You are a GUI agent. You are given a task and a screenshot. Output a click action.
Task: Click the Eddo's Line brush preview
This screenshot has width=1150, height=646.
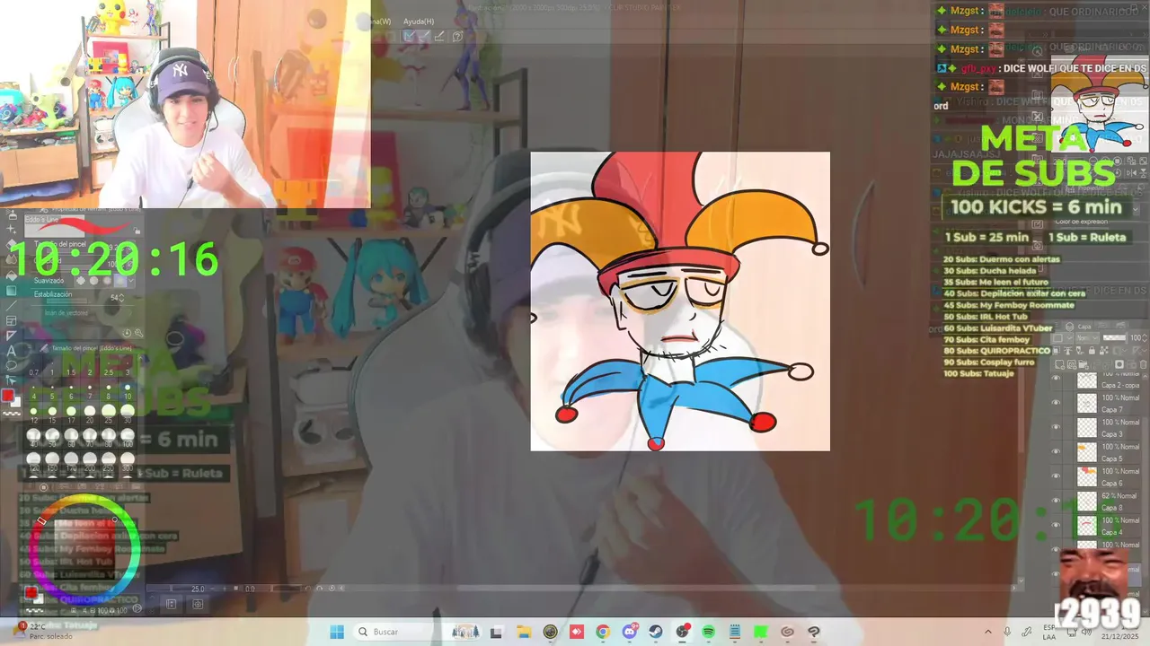point(83,225)
